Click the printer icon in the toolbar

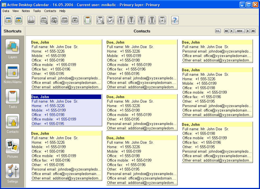tap(31, 20)
